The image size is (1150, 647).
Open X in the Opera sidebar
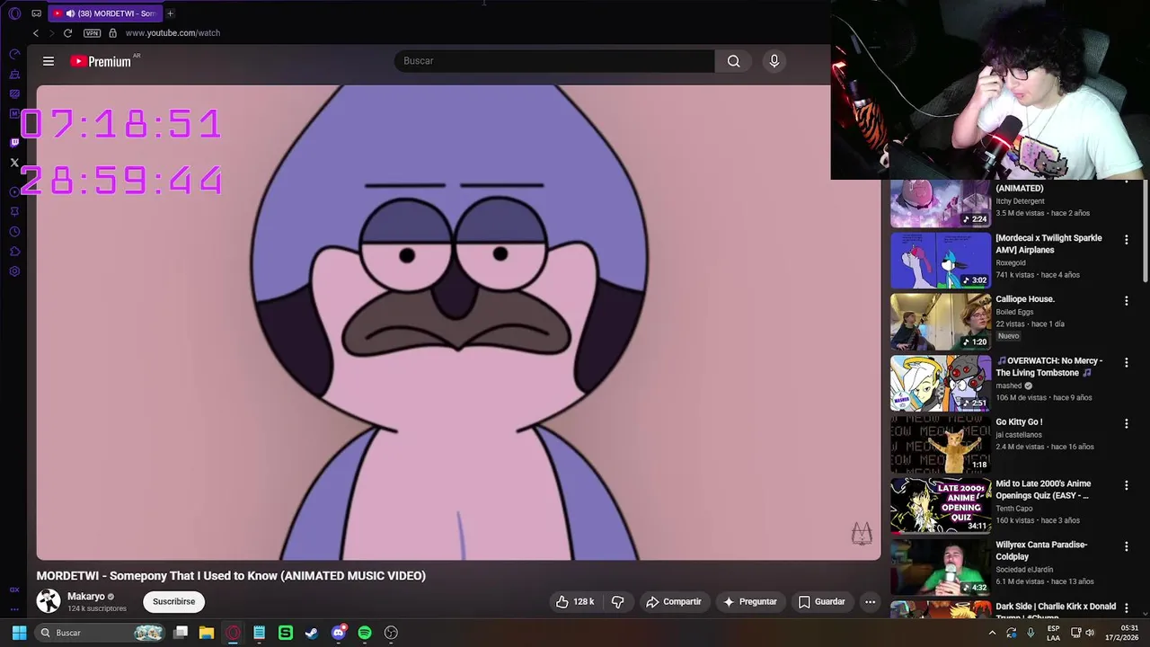(14, 163)
